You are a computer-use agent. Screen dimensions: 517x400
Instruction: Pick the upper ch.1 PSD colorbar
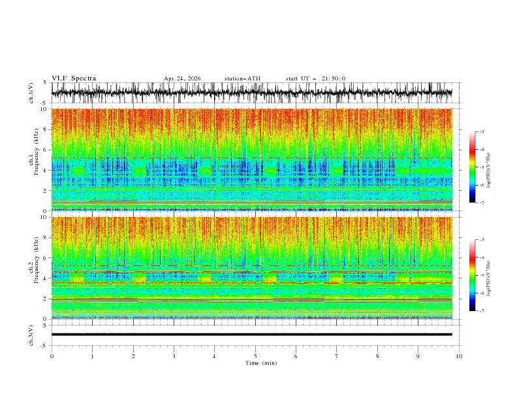pyautogui.click(x=472, y=167)
